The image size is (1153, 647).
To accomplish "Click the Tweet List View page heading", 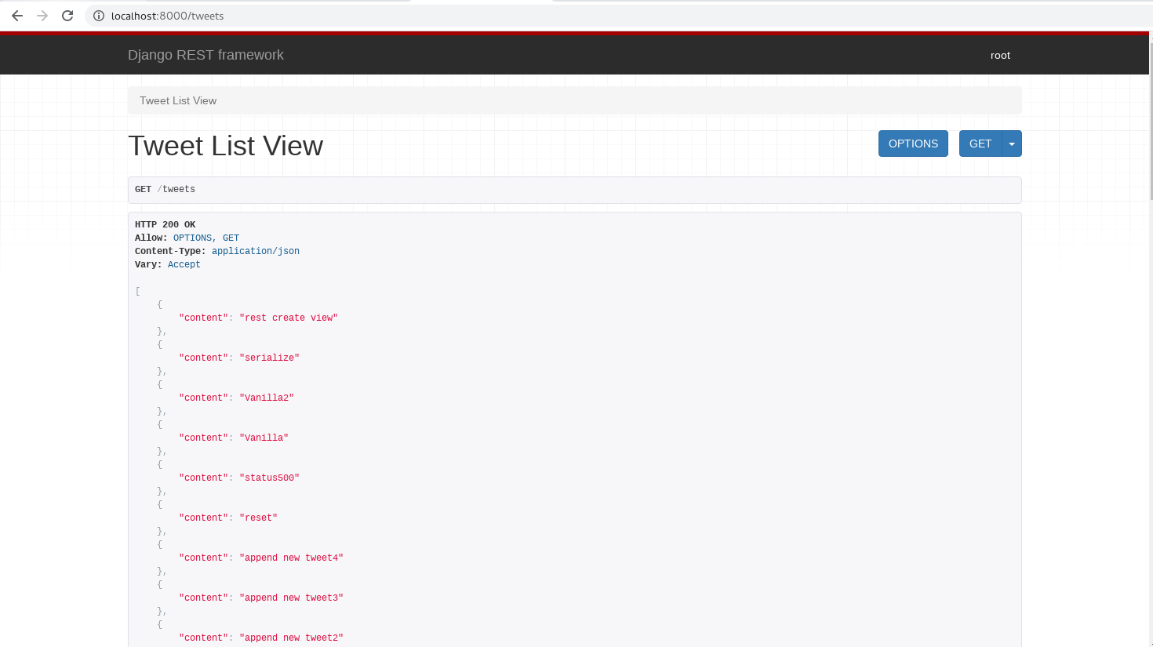I will point(225,146).
